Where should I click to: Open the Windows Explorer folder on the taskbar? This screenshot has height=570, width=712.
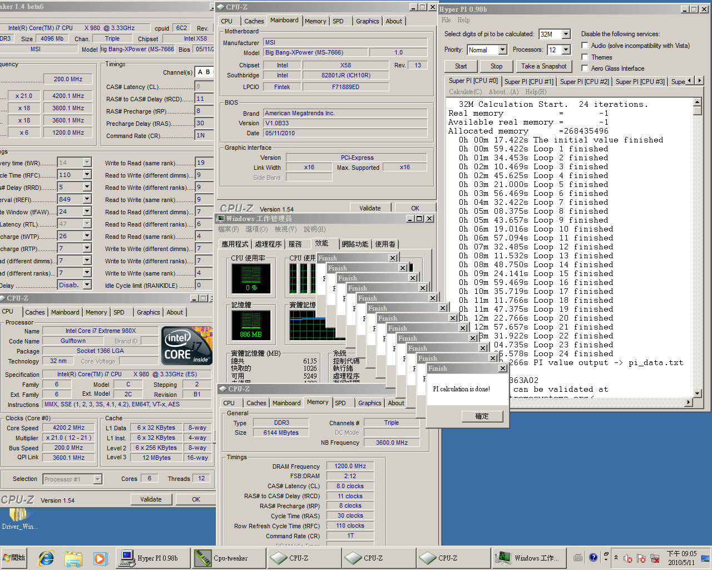point(73,558)
